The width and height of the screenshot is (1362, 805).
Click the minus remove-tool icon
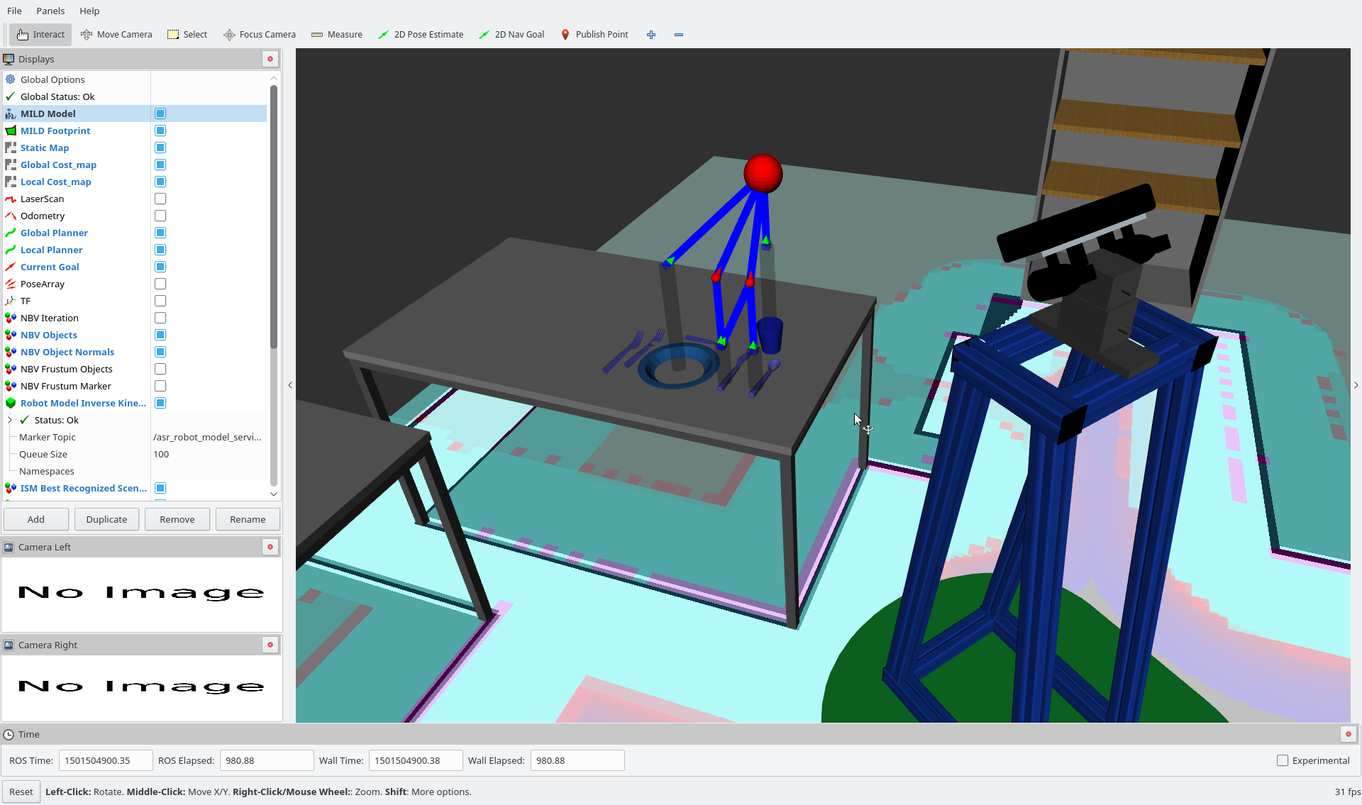click(679, 34)
